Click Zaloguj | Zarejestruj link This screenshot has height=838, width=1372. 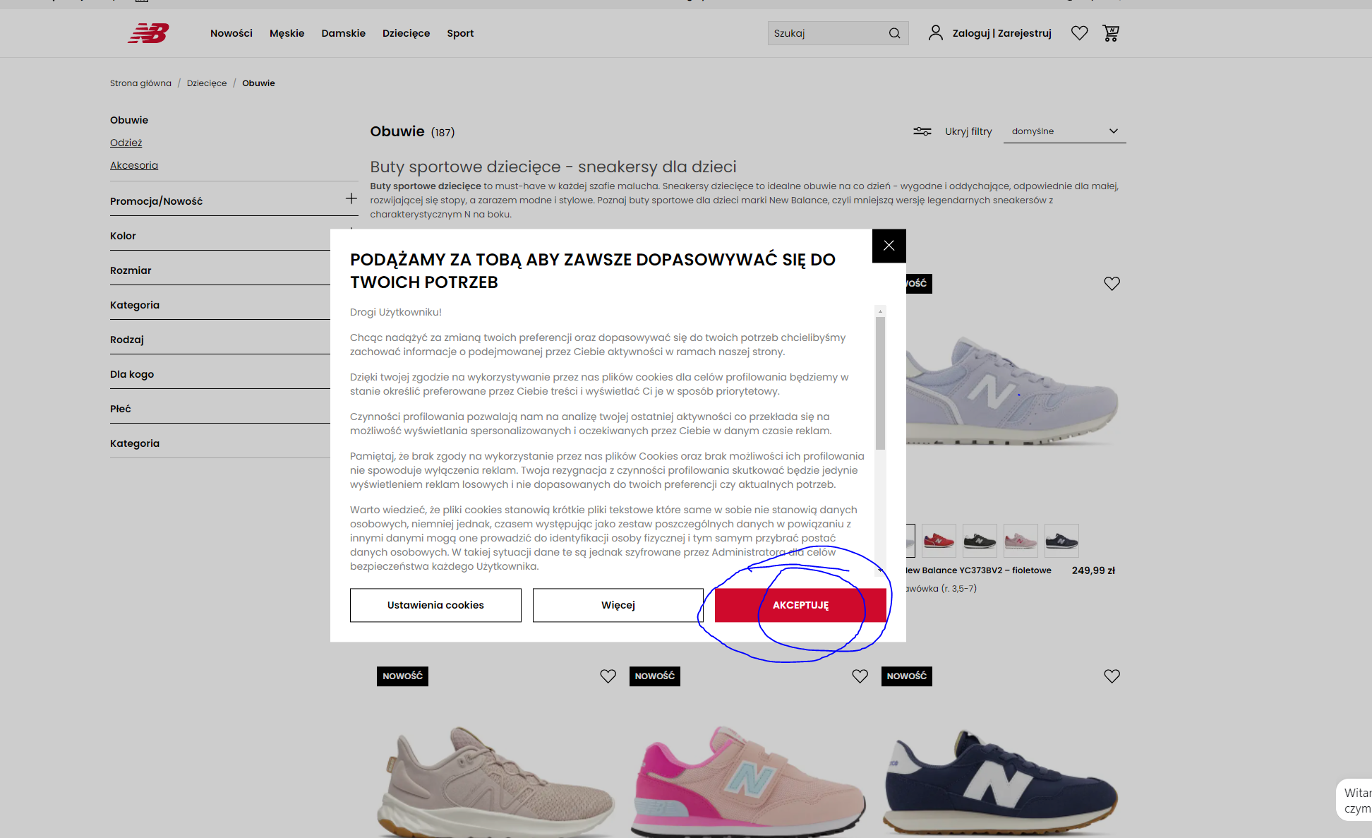pos(1001,33)
